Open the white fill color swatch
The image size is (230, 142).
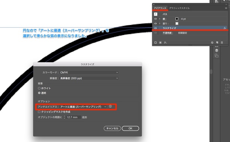coord(177,23)
